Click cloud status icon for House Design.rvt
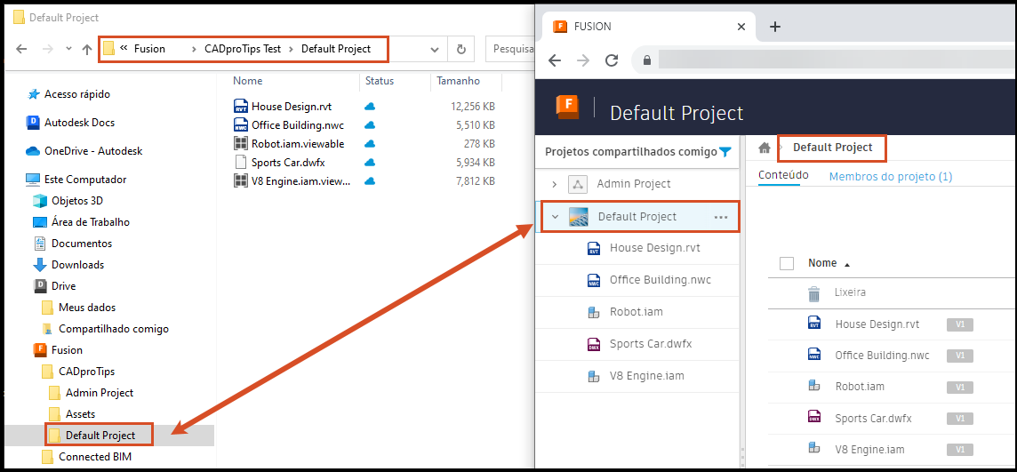The height and width of the screenshot is (472, 1017). point(370,107)
